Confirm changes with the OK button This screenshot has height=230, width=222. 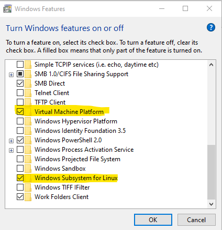click(153, 220)
